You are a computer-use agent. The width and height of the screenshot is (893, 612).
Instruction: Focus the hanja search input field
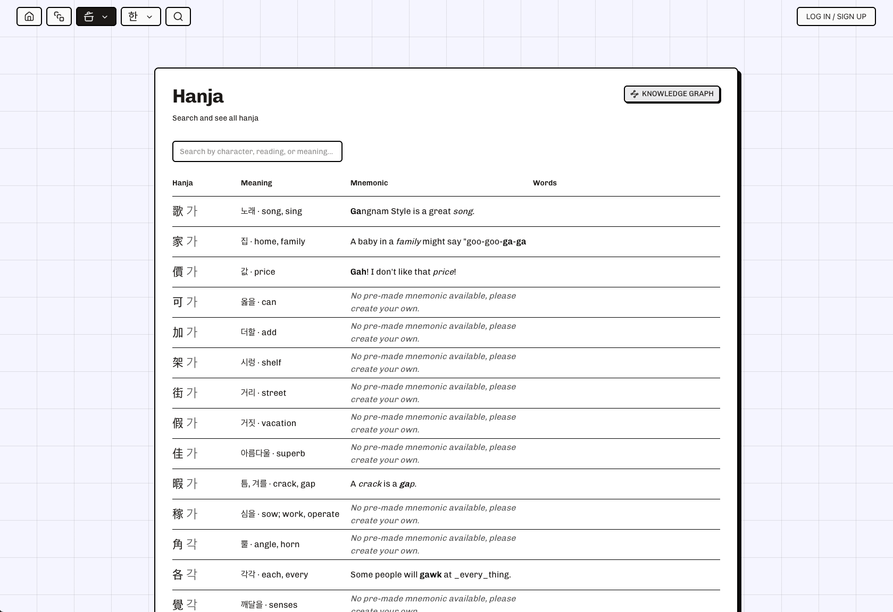(x=257, y=151)
